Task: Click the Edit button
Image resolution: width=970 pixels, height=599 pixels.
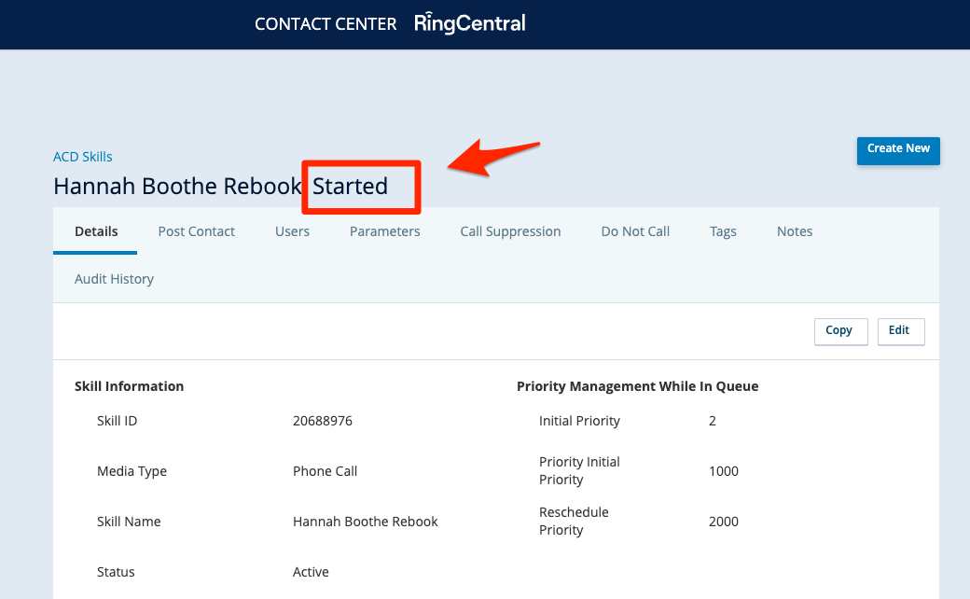Action: pyautogui.click(x=899, y=330)
